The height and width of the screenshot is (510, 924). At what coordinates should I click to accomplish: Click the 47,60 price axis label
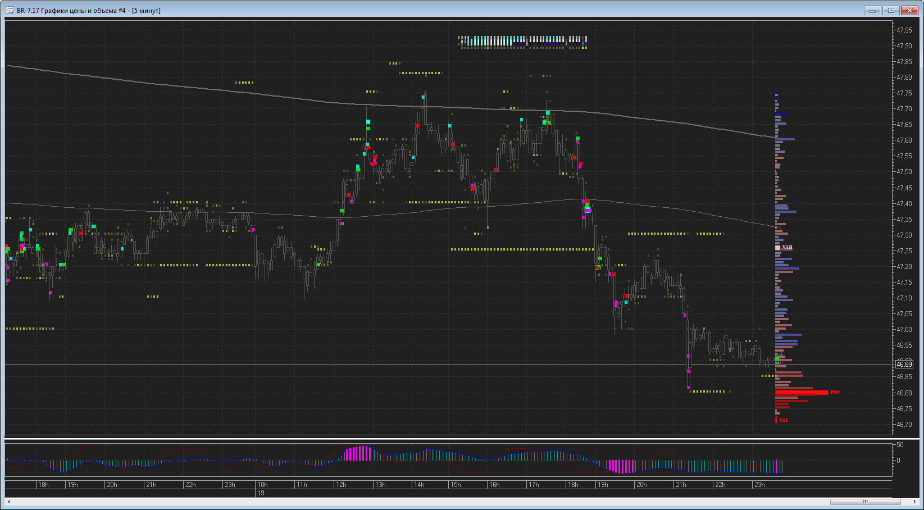pyautogui.click(x=904, y=140)
